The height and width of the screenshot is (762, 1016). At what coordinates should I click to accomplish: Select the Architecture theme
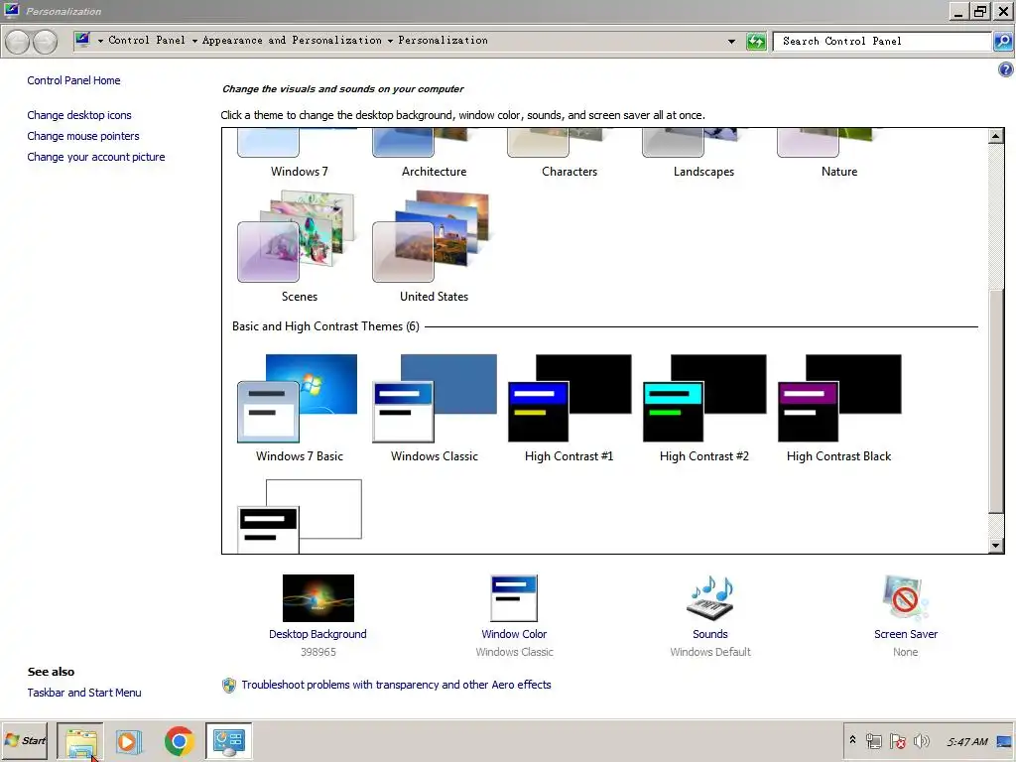[x=434, y=153]
